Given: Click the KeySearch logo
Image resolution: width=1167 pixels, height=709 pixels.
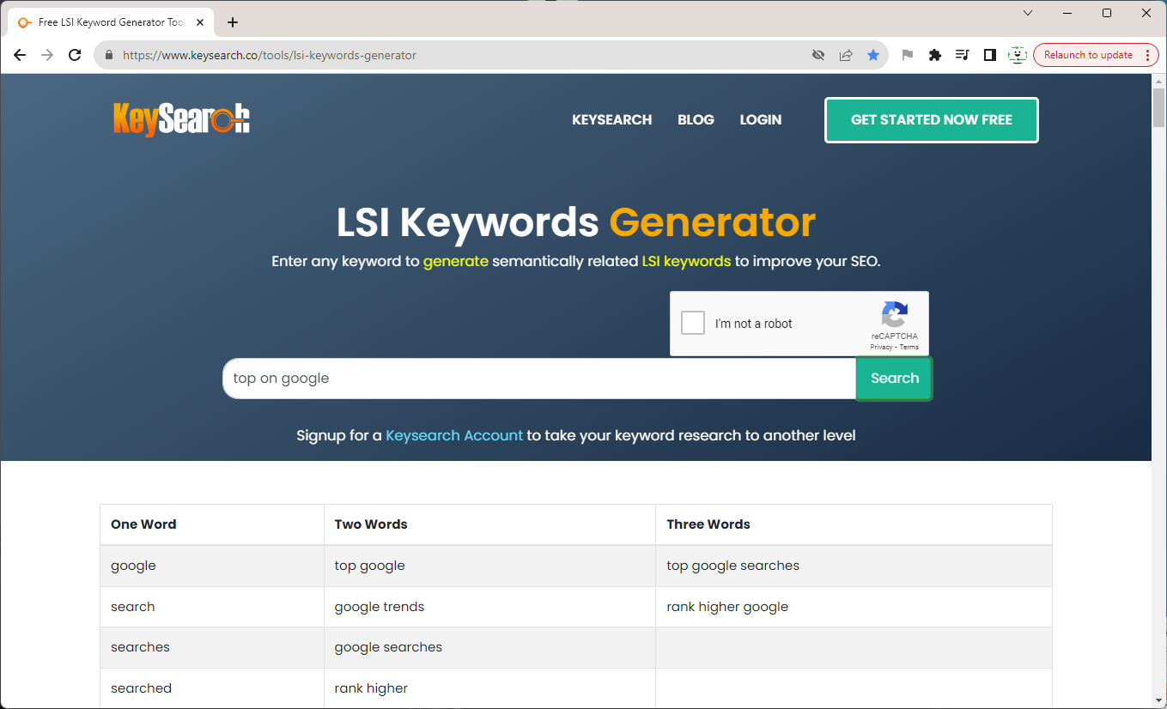Looking at the screenshot, I should (x=181, y=119).
